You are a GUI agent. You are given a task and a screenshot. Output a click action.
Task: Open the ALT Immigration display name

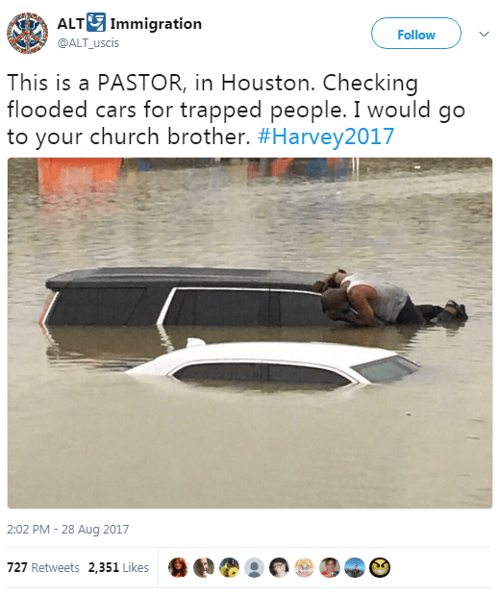(129, 24)
